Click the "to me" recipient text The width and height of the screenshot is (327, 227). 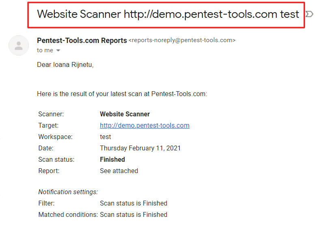point(45,50)
